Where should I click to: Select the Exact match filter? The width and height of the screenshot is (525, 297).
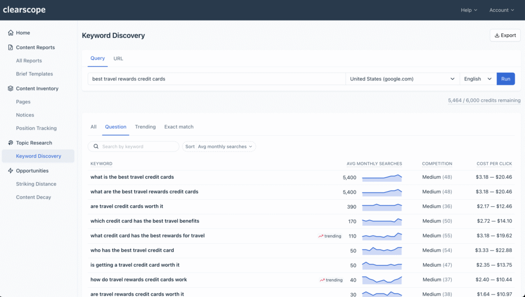click(x=178, y=126)
